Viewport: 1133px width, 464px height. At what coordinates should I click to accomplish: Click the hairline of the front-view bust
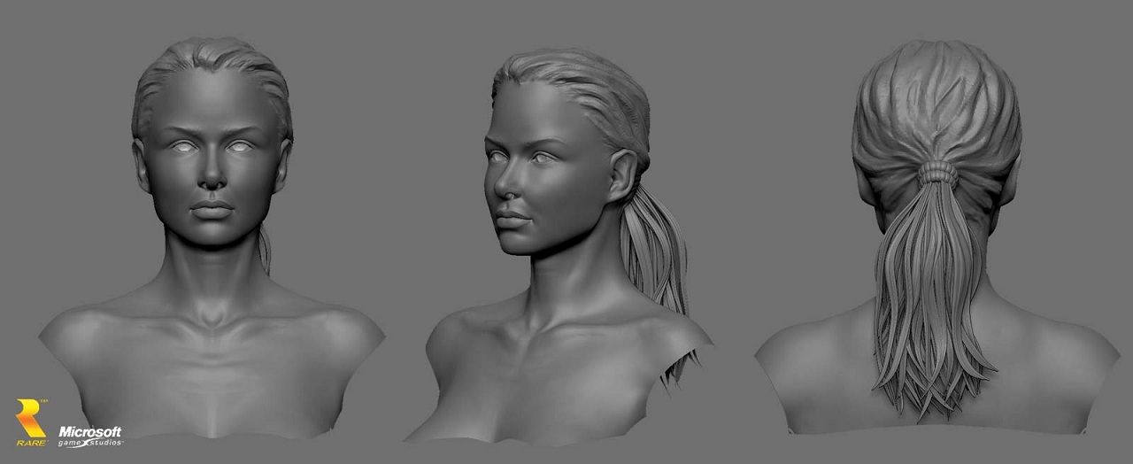(x=212, y=71)
